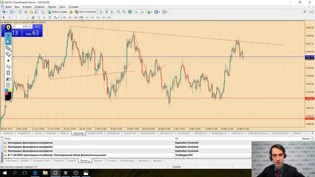Pick the cyan color swatch
The image size is (315, 177).
point(6,90)
